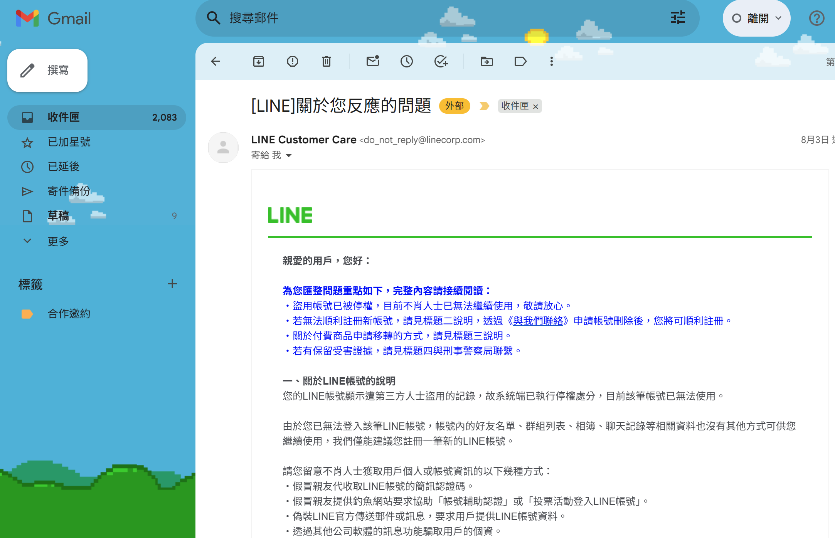Open more options three-dot menu

pos(551,61)
